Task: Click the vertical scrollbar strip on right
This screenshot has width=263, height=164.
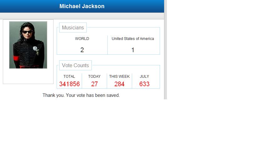Action: click(x=165, y=50)
